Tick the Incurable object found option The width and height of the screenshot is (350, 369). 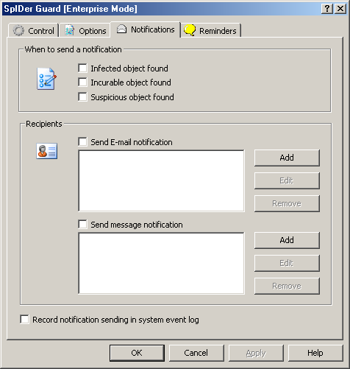click(82, 82)
